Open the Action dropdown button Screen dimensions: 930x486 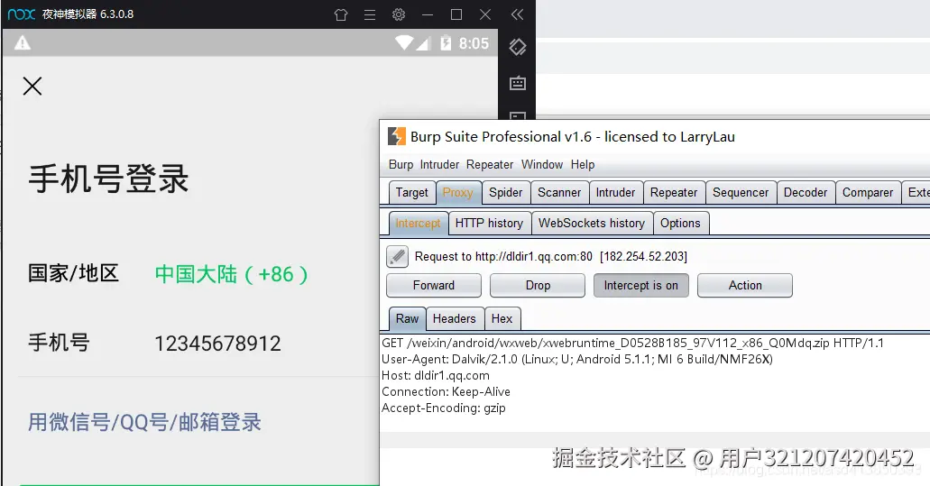tap(745, 285)
